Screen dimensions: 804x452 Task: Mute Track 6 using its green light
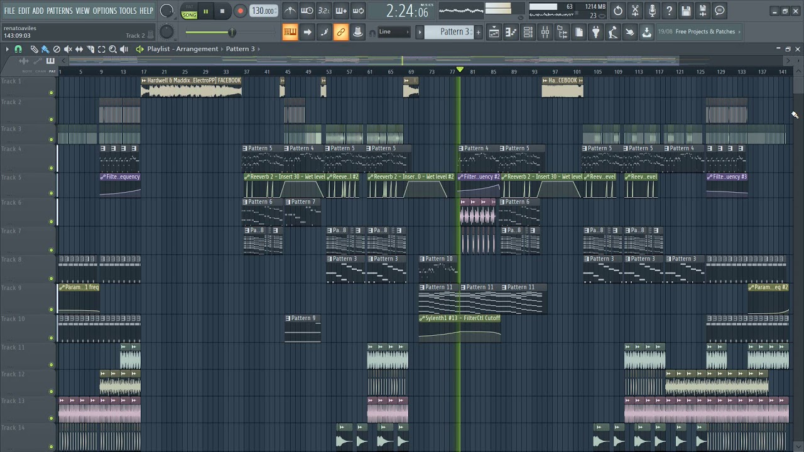(x=52, y=221)
